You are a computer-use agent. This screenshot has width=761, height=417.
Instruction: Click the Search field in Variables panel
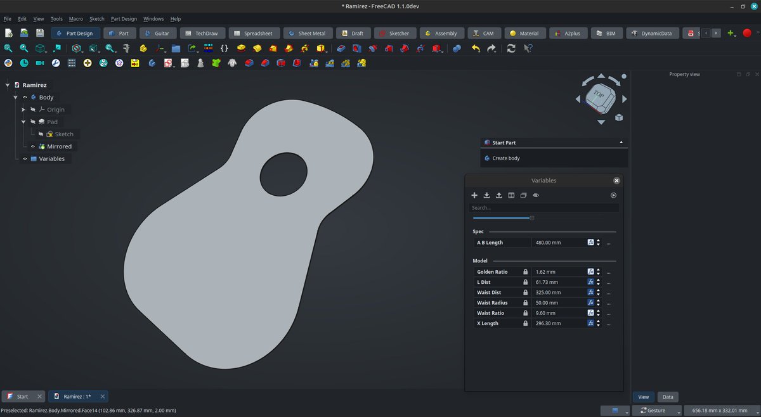pyautogui.click(x=544, y=208)
